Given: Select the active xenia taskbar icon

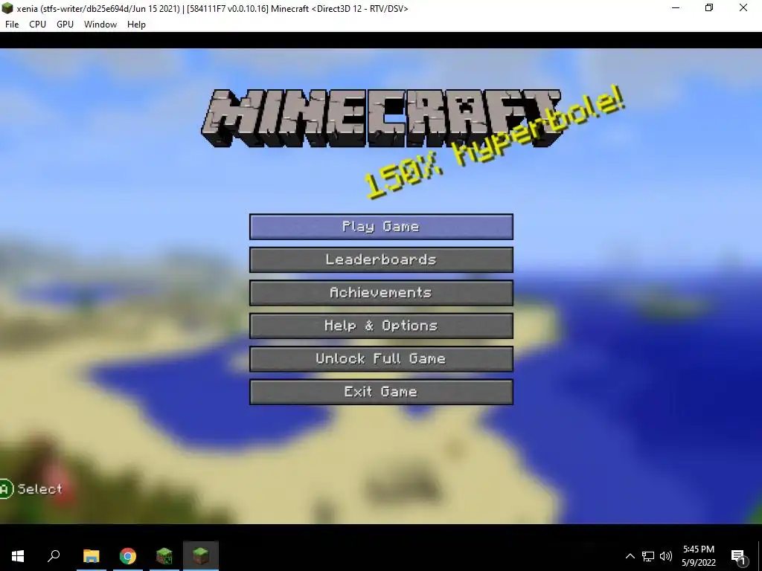Looking at the screenshot, I should tap(201, 556).
